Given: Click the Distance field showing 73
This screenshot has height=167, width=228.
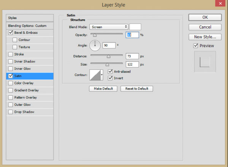Looking at the screenshot, I should pyautogui.click(x=132, y=56).
